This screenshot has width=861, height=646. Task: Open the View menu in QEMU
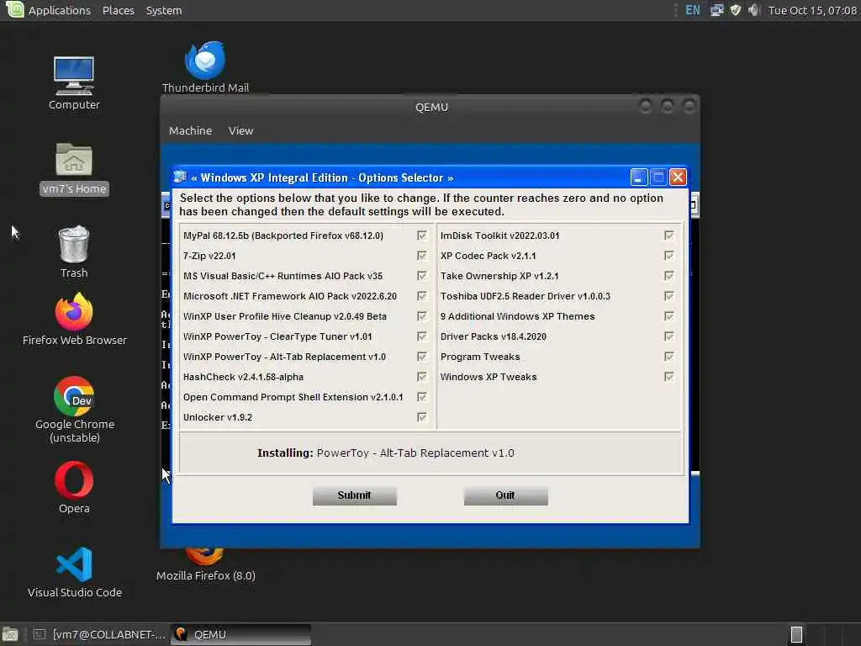[x=240, y=130]
